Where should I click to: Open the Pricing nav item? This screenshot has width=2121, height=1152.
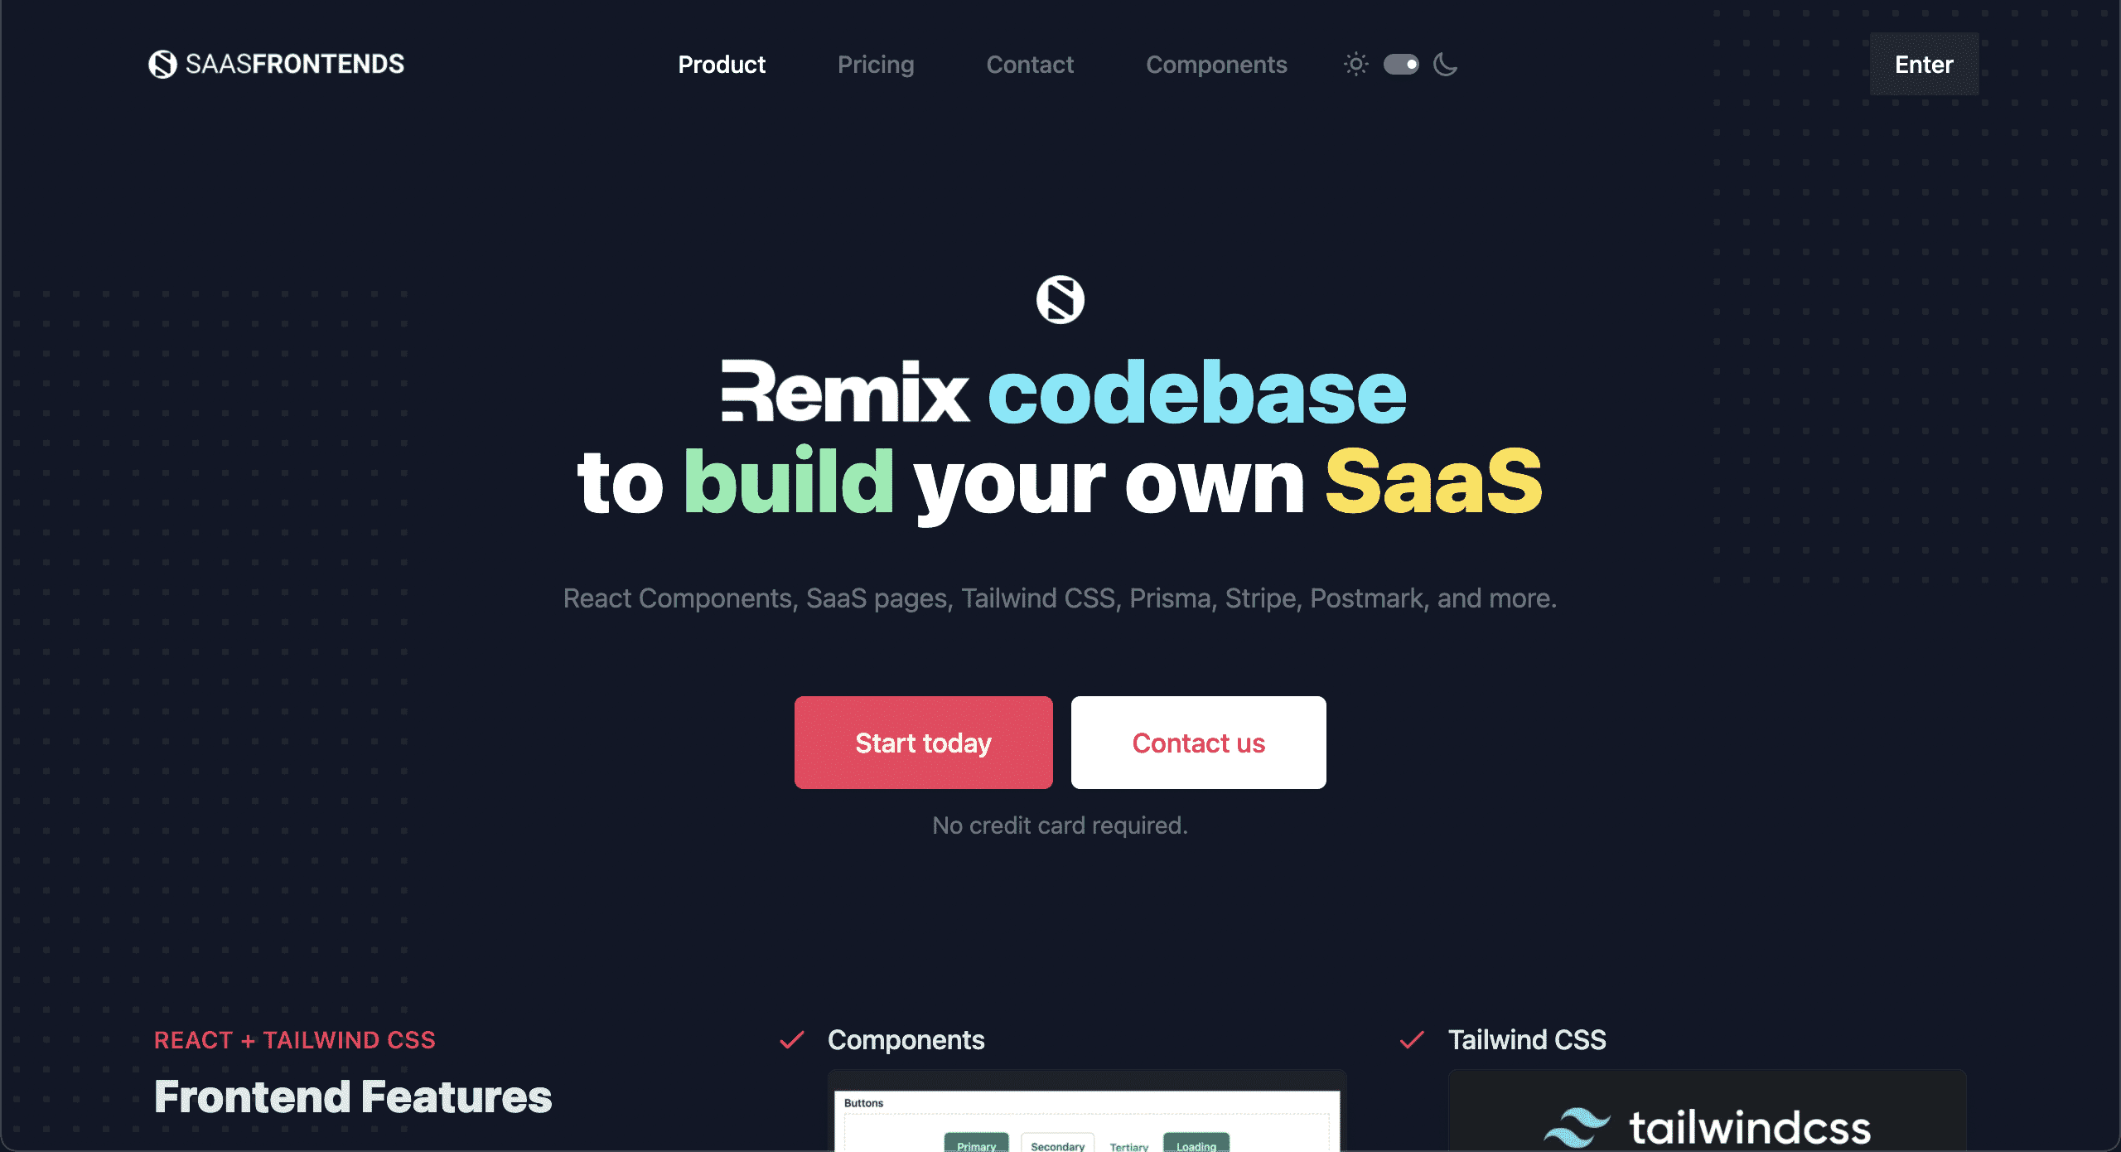coord(876,65)
